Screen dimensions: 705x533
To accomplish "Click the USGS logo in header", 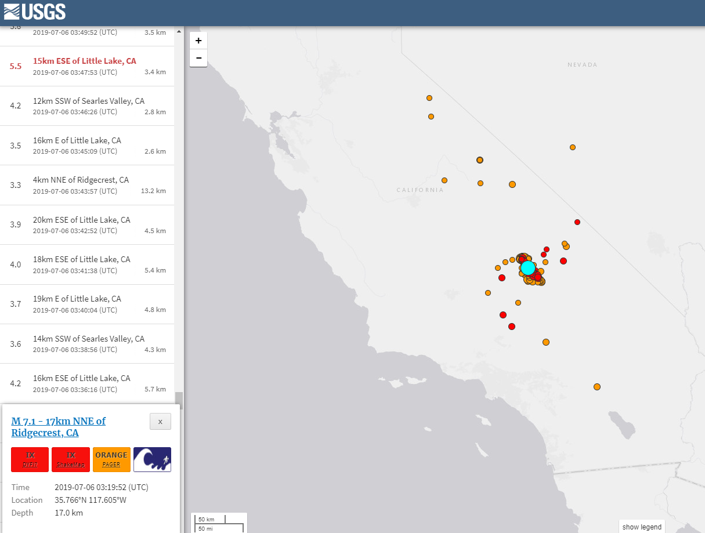I will 35,12.
